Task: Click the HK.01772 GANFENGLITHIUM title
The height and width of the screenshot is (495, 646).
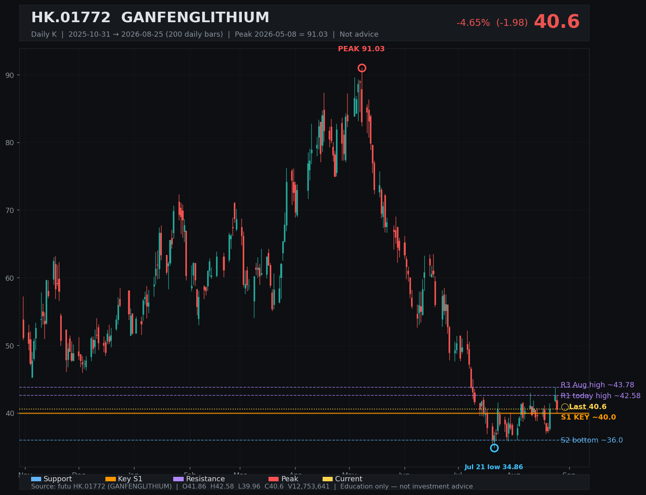Action: point(150,18)
